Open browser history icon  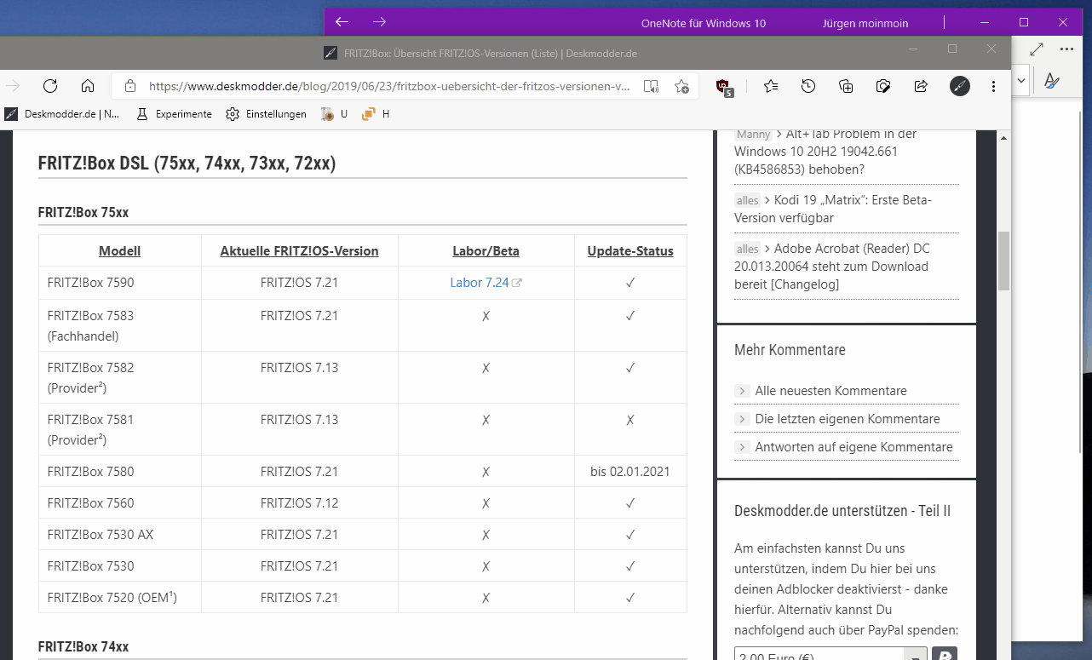click(x=808, y=86)
